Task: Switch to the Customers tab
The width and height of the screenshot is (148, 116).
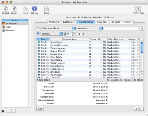Action: tap(68, 22)
